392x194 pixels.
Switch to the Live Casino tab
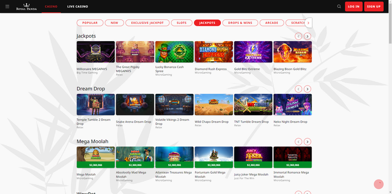click(77, 6)
